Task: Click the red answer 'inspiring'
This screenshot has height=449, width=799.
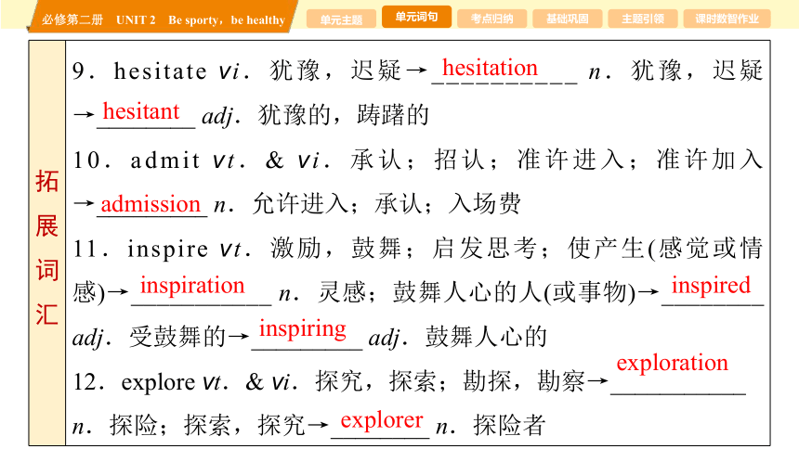Action: coord(303,328)
